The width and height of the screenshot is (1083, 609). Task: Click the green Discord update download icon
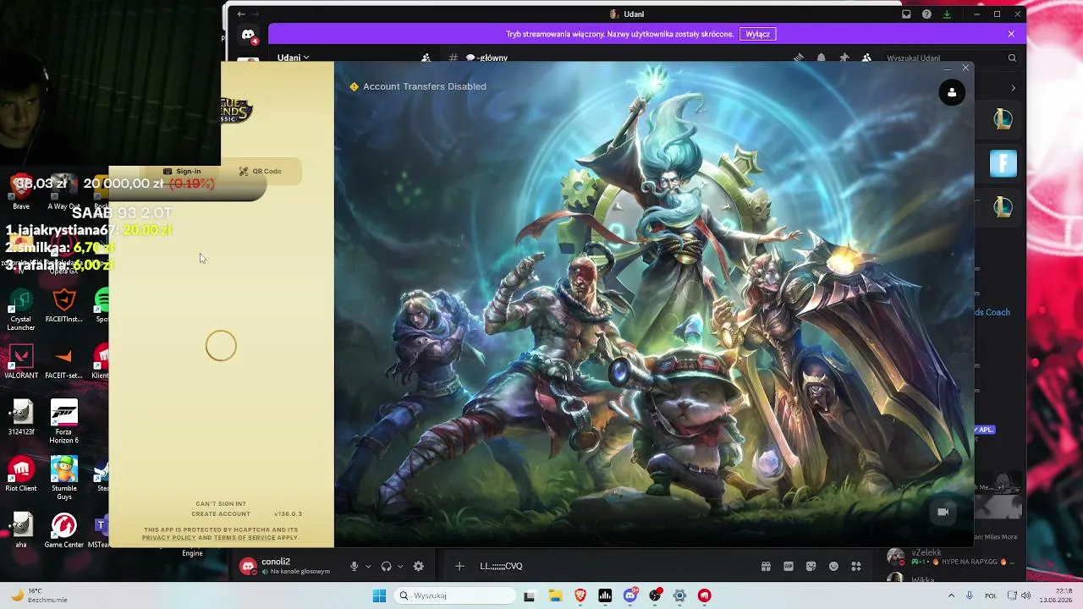[947, 14]
